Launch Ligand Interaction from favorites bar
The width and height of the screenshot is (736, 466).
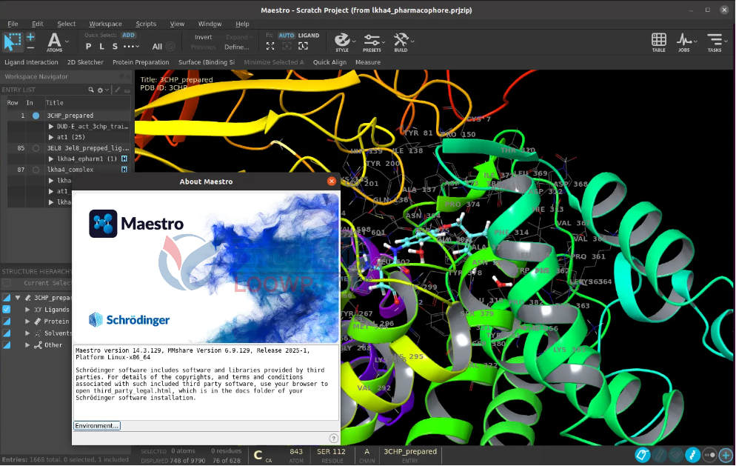tap(31, 62)
